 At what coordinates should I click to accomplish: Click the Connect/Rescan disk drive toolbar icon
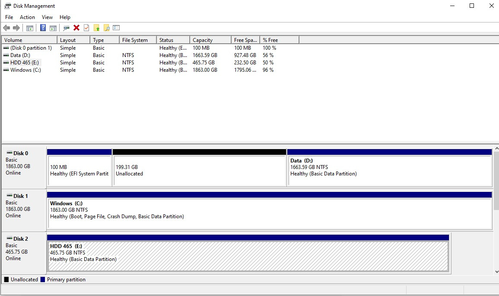[x=66, y=28]
